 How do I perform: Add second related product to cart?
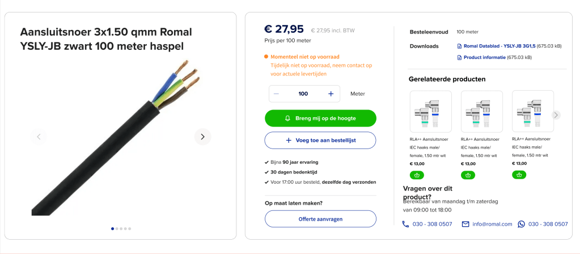pos(468,175)
